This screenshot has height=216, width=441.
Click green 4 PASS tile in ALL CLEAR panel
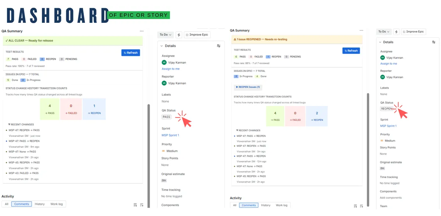(x=50, y=109)
